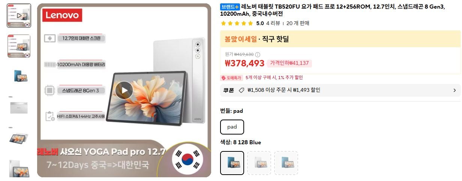
Task: View the blue tablet gallery thumbnail
Action: pyautogui.click(x=19, y=76)
